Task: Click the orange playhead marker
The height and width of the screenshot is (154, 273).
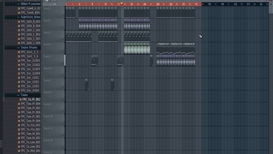Action: coord(122,3)
